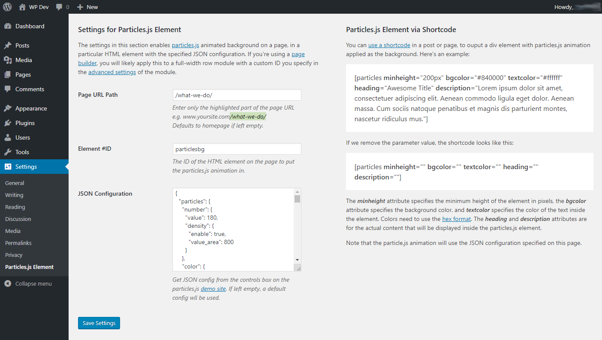
Task: Select General settings submenu
Action: point(15,183)
